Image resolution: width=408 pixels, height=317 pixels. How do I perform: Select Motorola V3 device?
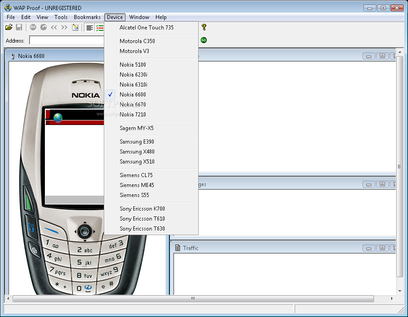click(151, 51)
